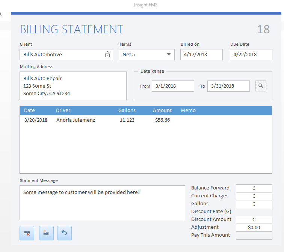Click the Gallons total value box
Viewport: 284px width, 252px height.
254,204
